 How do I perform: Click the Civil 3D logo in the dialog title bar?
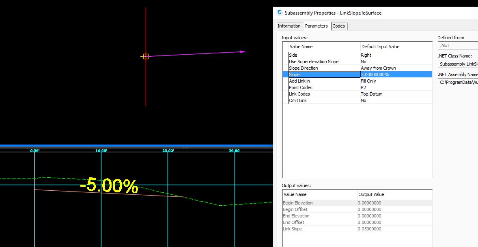tap(279, 12)
